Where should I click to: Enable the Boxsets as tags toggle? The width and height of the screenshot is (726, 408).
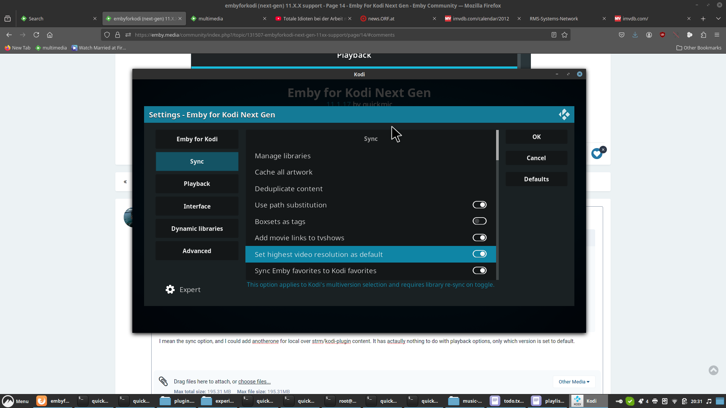point(479,221)
